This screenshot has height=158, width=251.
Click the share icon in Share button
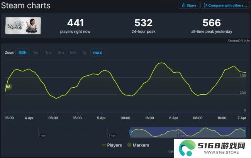click(x=183, y=5)
